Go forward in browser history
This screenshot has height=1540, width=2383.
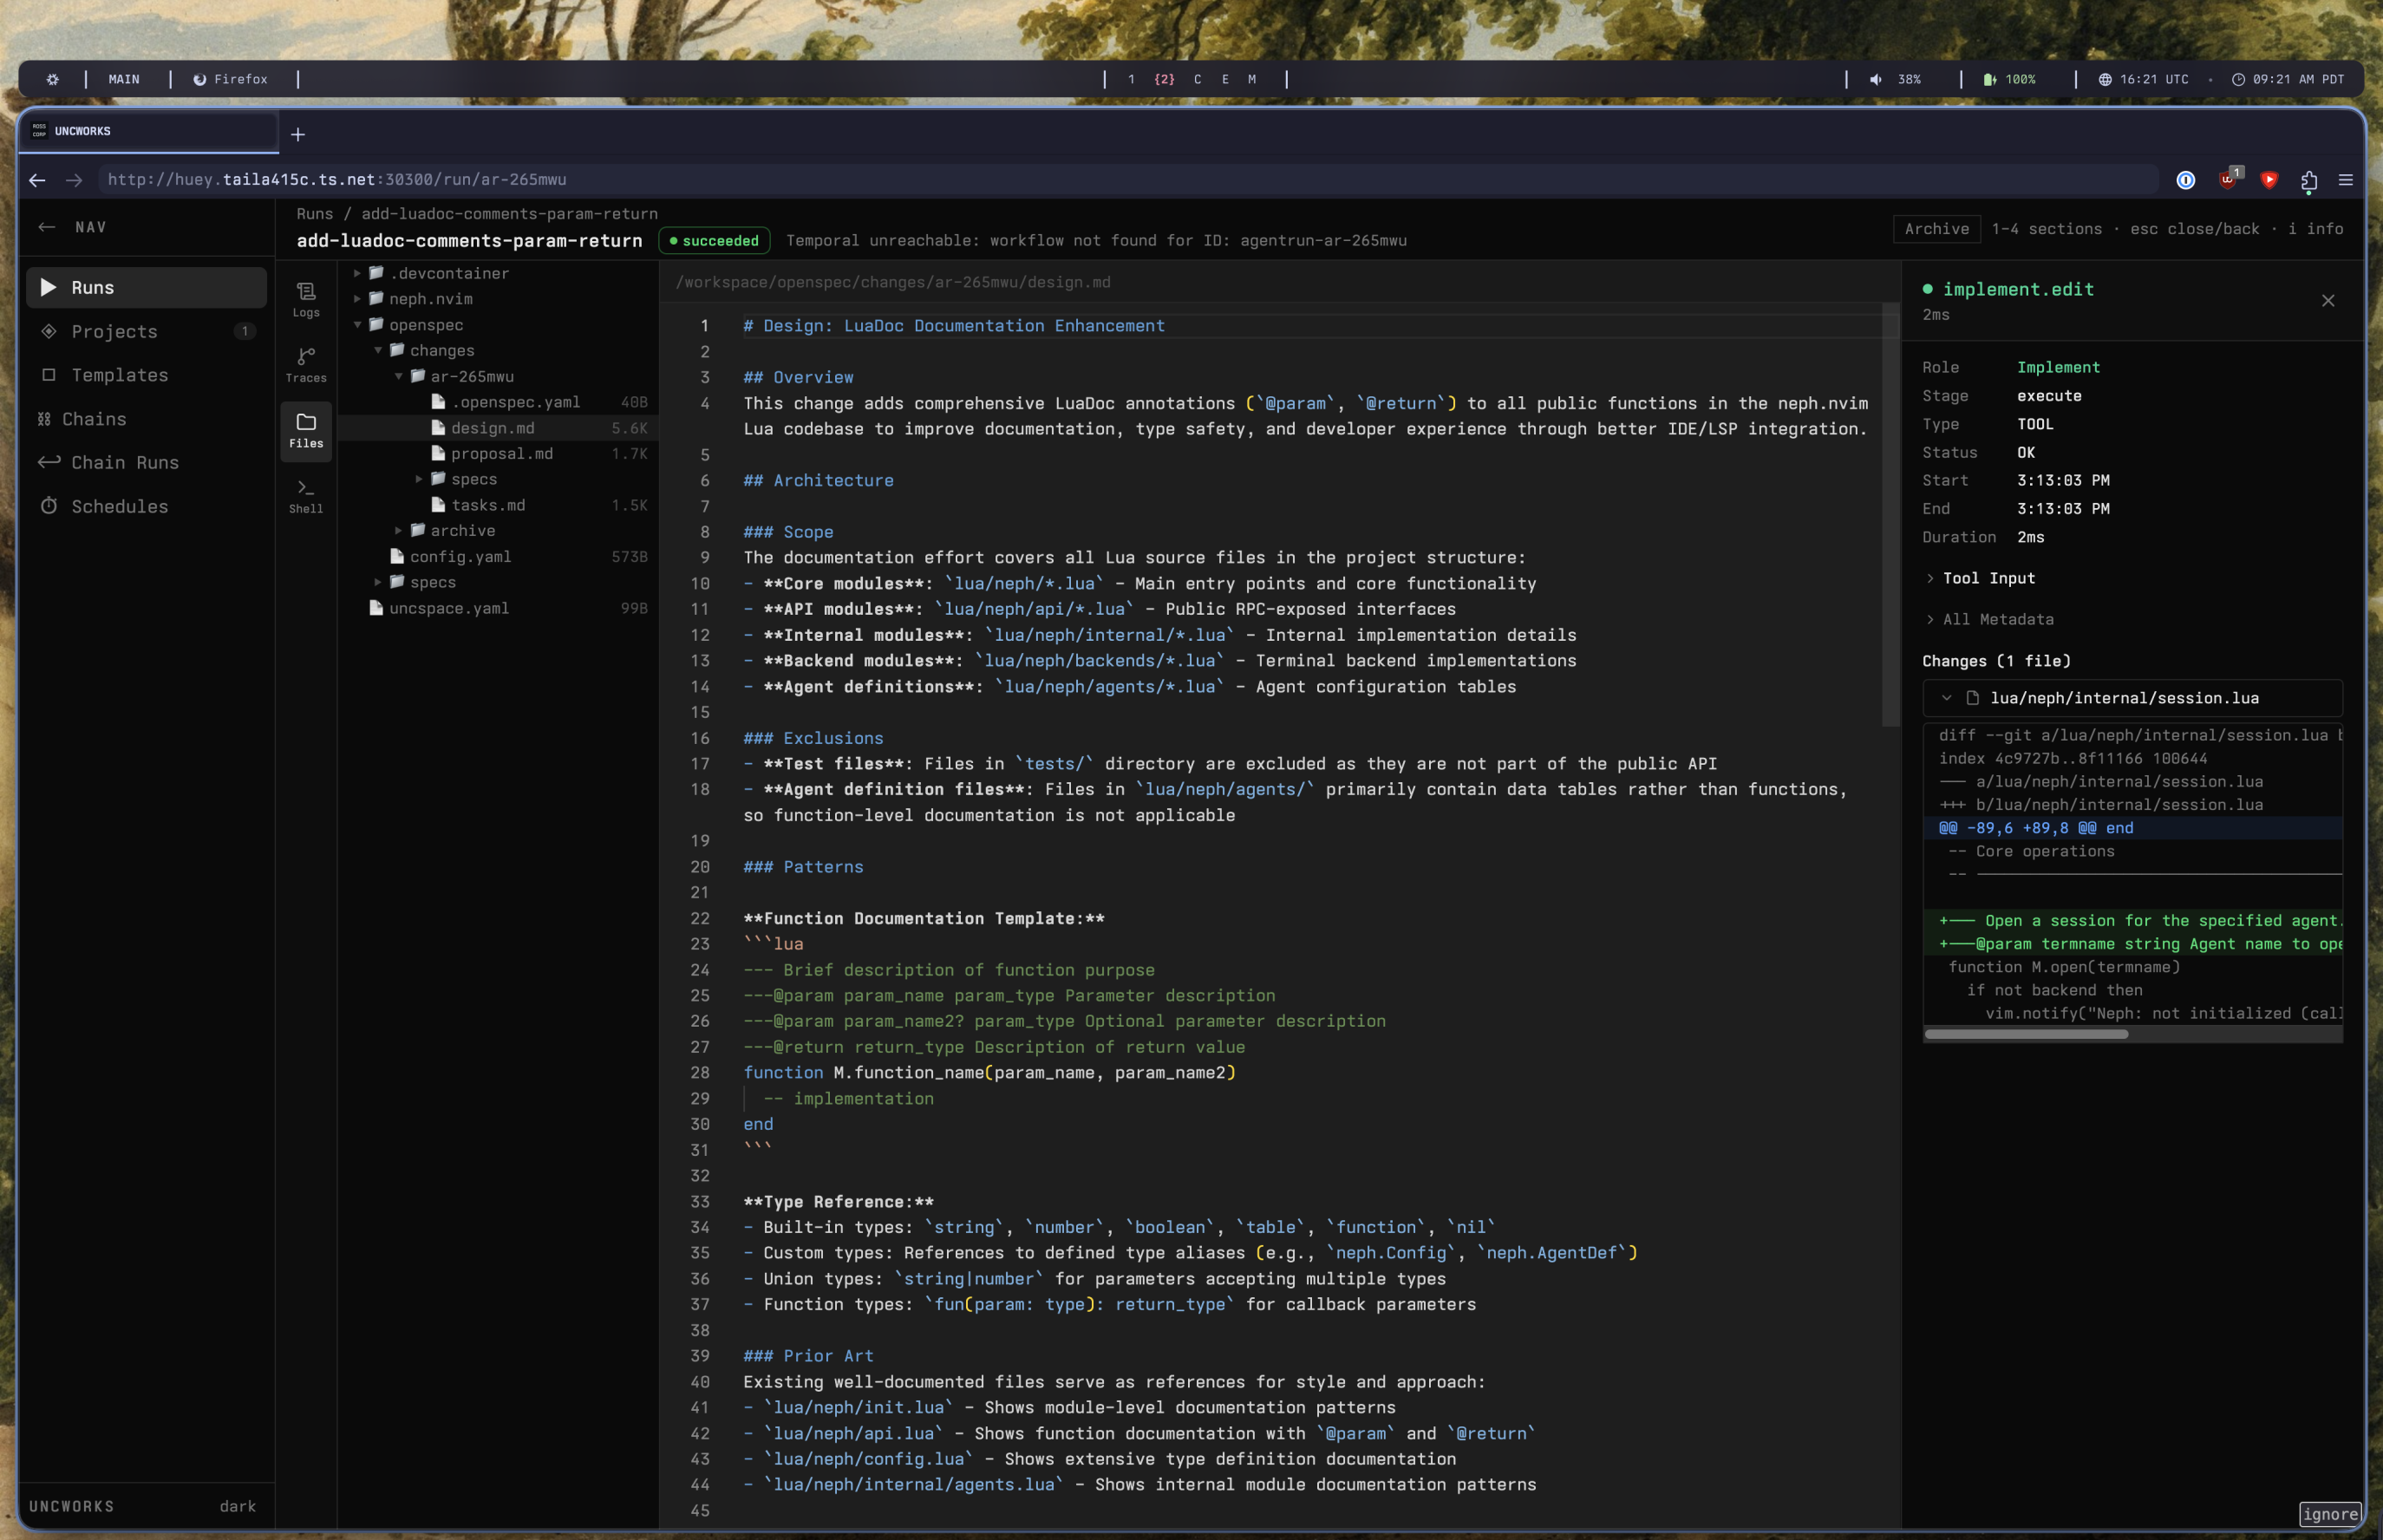74,180
